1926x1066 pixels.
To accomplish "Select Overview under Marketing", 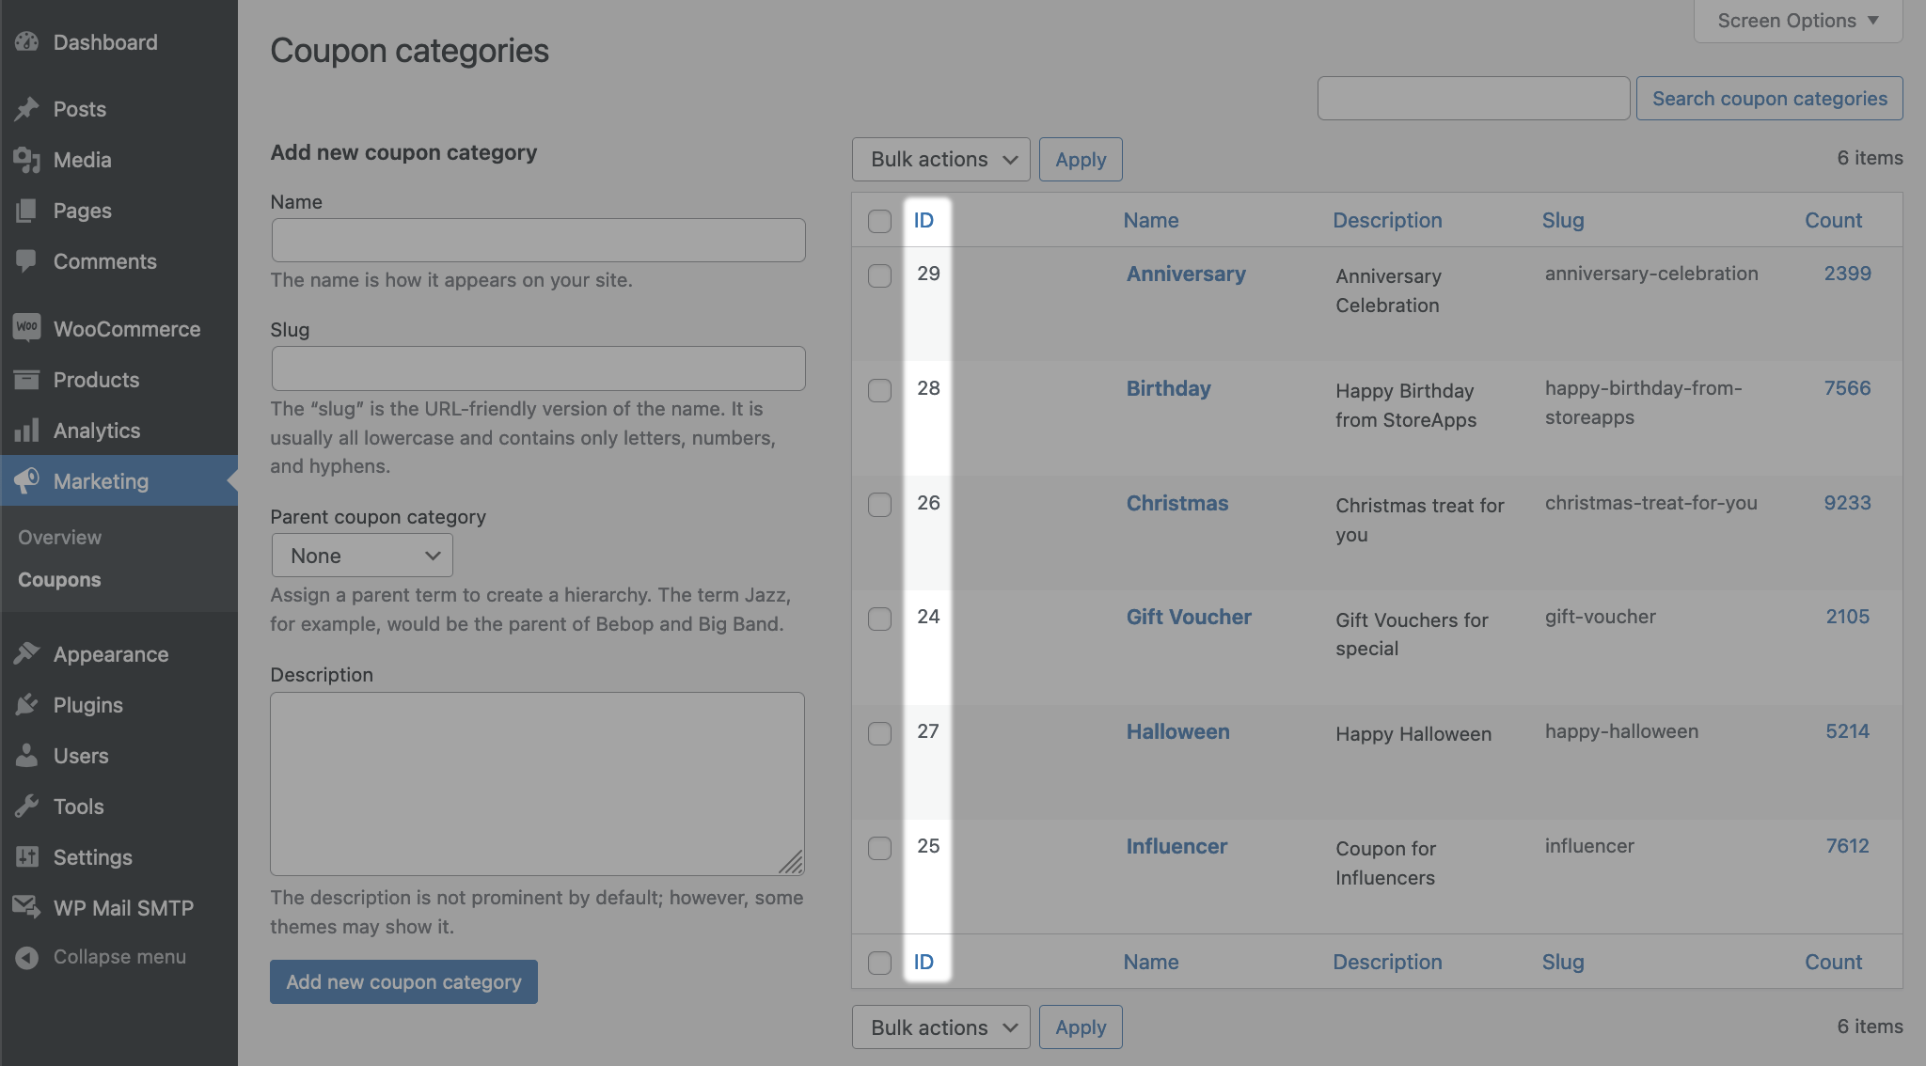I will (58, 537).
